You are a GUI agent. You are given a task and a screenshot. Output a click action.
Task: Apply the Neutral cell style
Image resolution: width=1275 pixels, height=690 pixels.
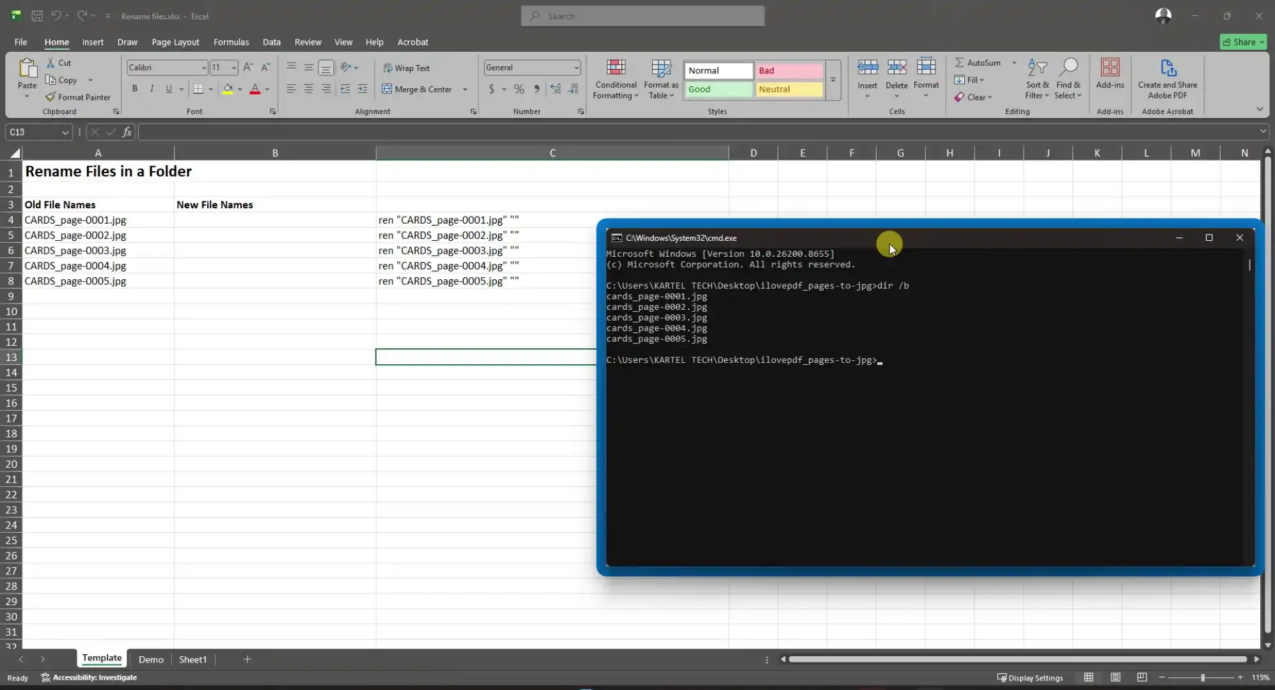coord(789,89)
